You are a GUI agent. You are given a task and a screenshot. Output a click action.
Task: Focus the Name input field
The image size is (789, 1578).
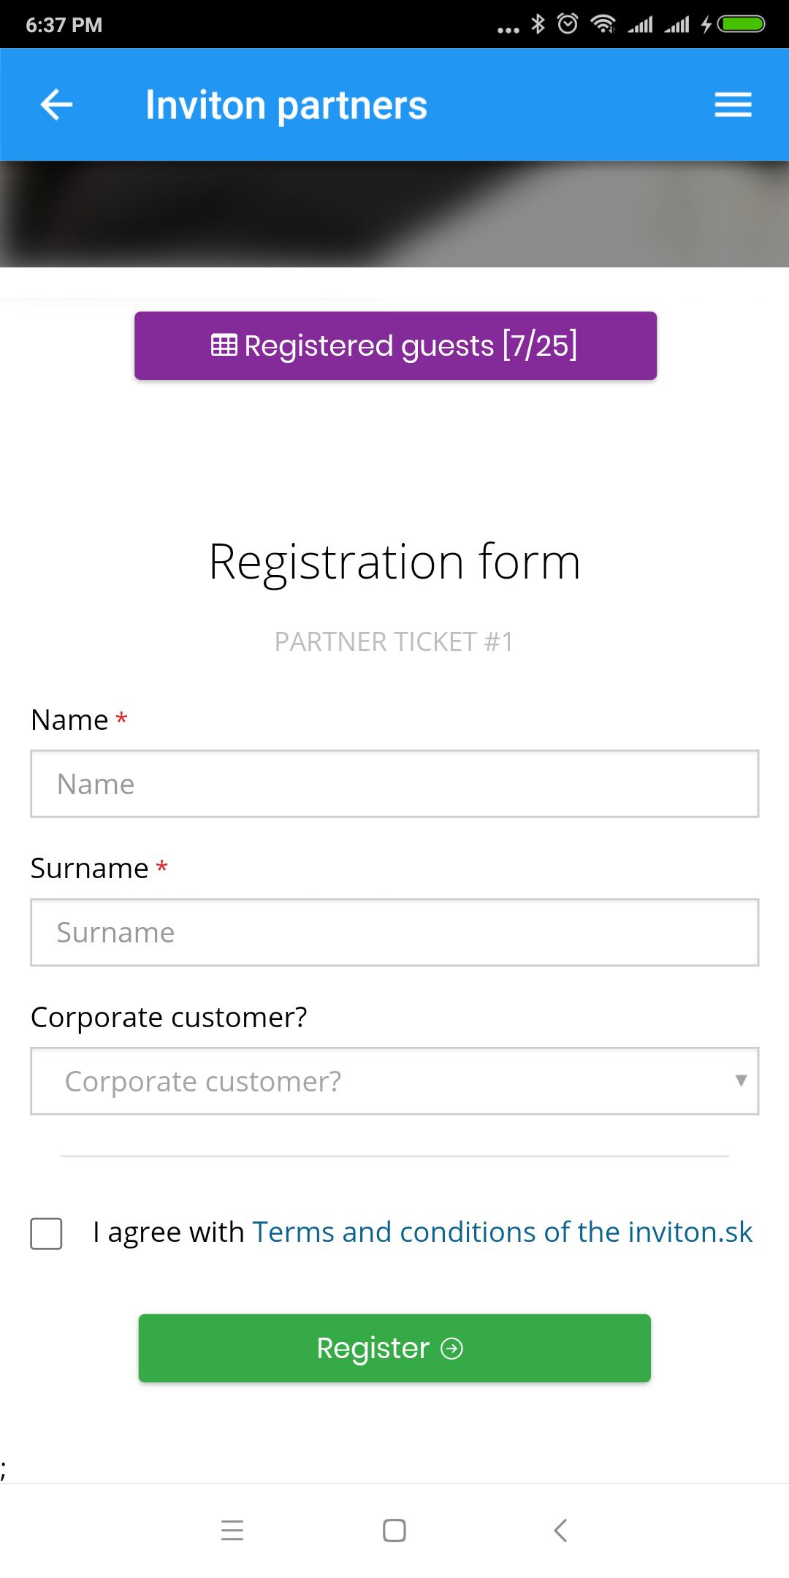point(394,784)
